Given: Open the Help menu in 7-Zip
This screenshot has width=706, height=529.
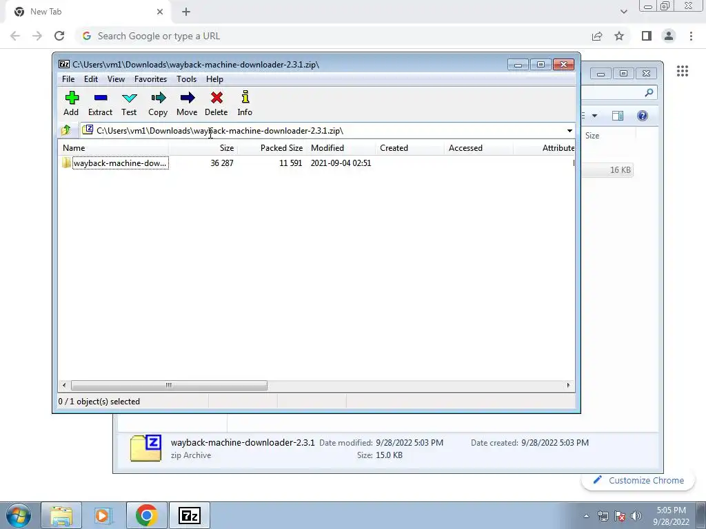Looking at the screenshot, I should point(215,79).
